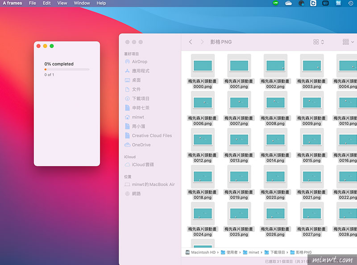Open 下載項目 in Finder sidebar
Viewport: 357px width, 265px height.
tap(137, 98)
